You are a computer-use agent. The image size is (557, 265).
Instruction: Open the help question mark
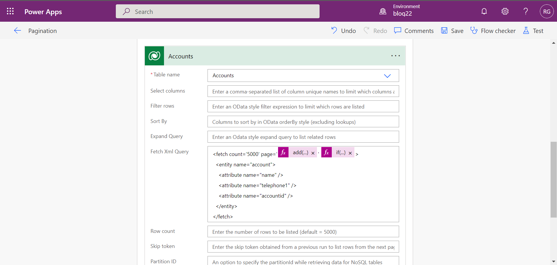coord(526,11)
